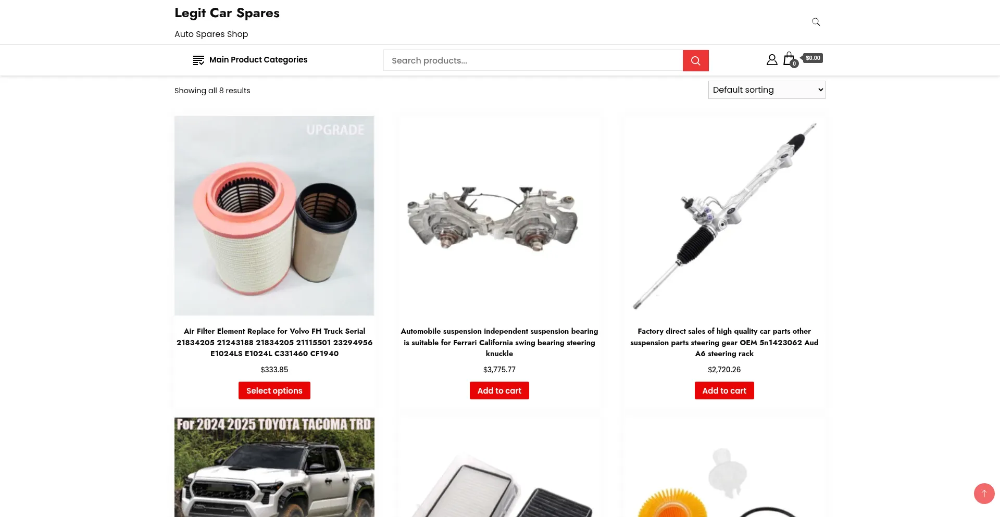
Task: Click the categories list icon
Action: pyautogui.click(x=198, y=60)
